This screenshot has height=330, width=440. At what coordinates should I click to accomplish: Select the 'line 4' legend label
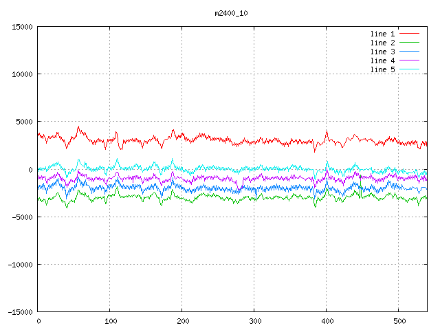click(382, 60)
